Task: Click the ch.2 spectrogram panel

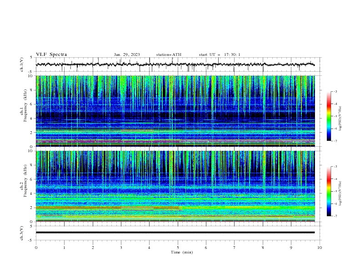Action: 175,186
